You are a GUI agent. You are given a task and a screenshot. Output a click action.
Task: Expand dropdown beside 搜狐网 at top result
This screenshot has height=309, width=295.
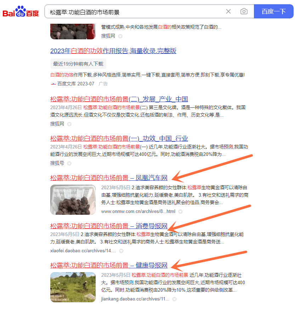120,36
